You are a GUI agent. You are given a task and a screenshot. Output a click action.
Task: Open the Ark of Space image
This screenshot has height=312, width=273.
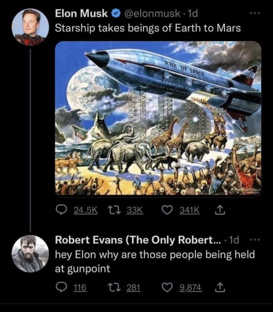pos(158,118)
